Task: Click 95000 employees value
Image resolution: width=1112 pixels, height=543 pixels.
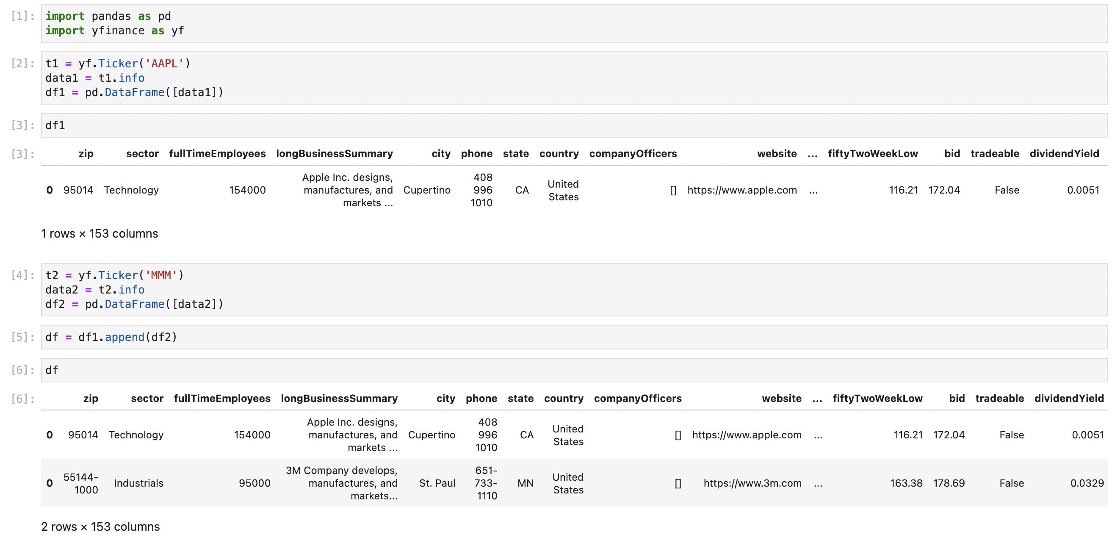Action: pyautogui.click(x=254, y=483)
